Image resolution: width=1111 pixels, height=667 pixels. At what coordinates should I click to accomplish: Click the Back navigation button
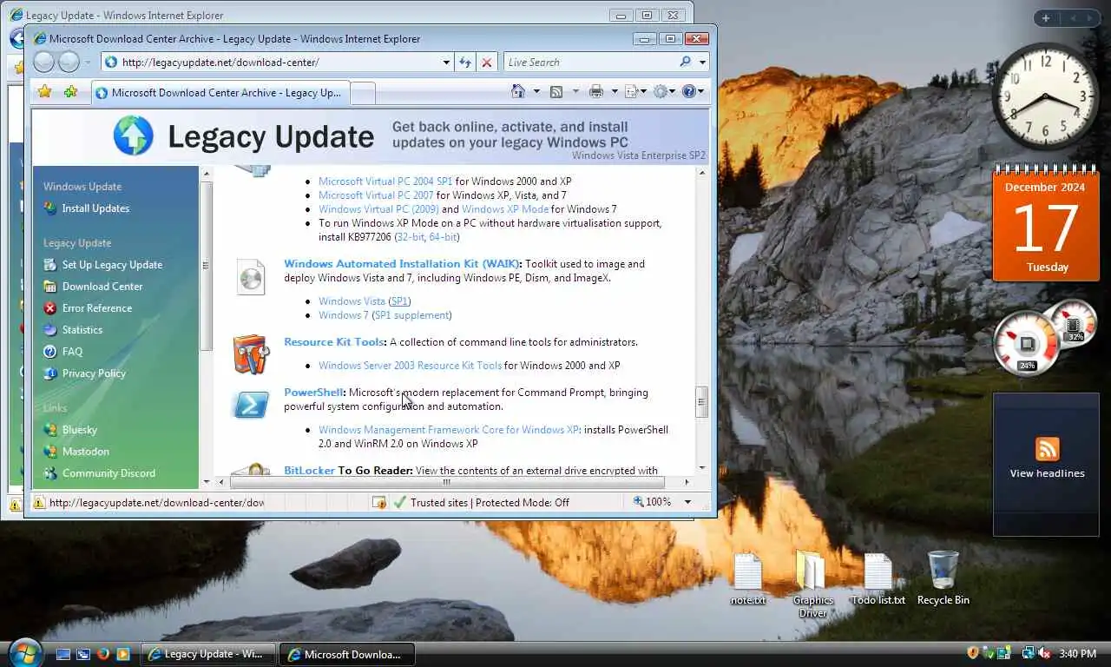tap(44, 62)
